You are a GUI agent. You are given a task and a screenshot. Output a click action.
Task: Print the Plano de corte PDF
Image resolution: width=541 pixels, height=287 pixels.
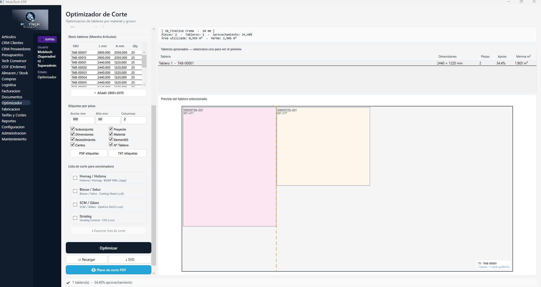[x=108, y=270]
